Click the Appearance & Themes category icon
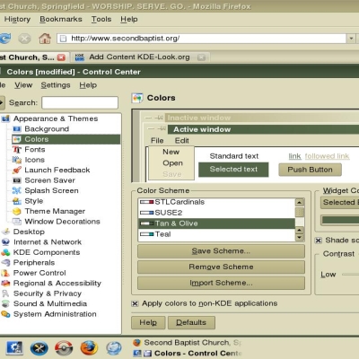This screenshot has height=359, width=359. pos(5,118)
